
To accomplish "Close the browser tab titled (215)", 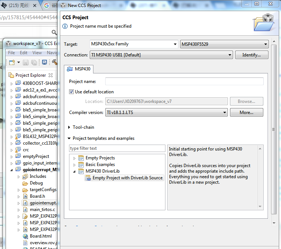I will [35, 6].
